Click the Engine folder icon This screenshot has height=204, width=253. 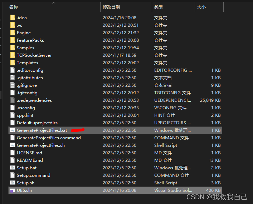coord(13,33)
